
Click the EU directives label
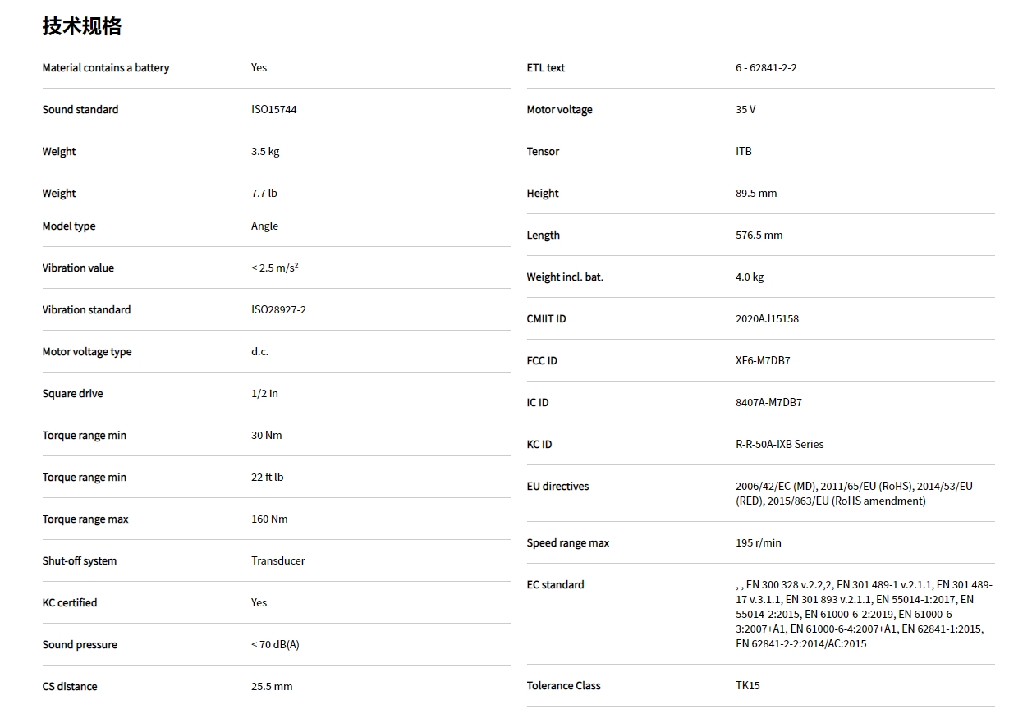click(x=557, y=486)
